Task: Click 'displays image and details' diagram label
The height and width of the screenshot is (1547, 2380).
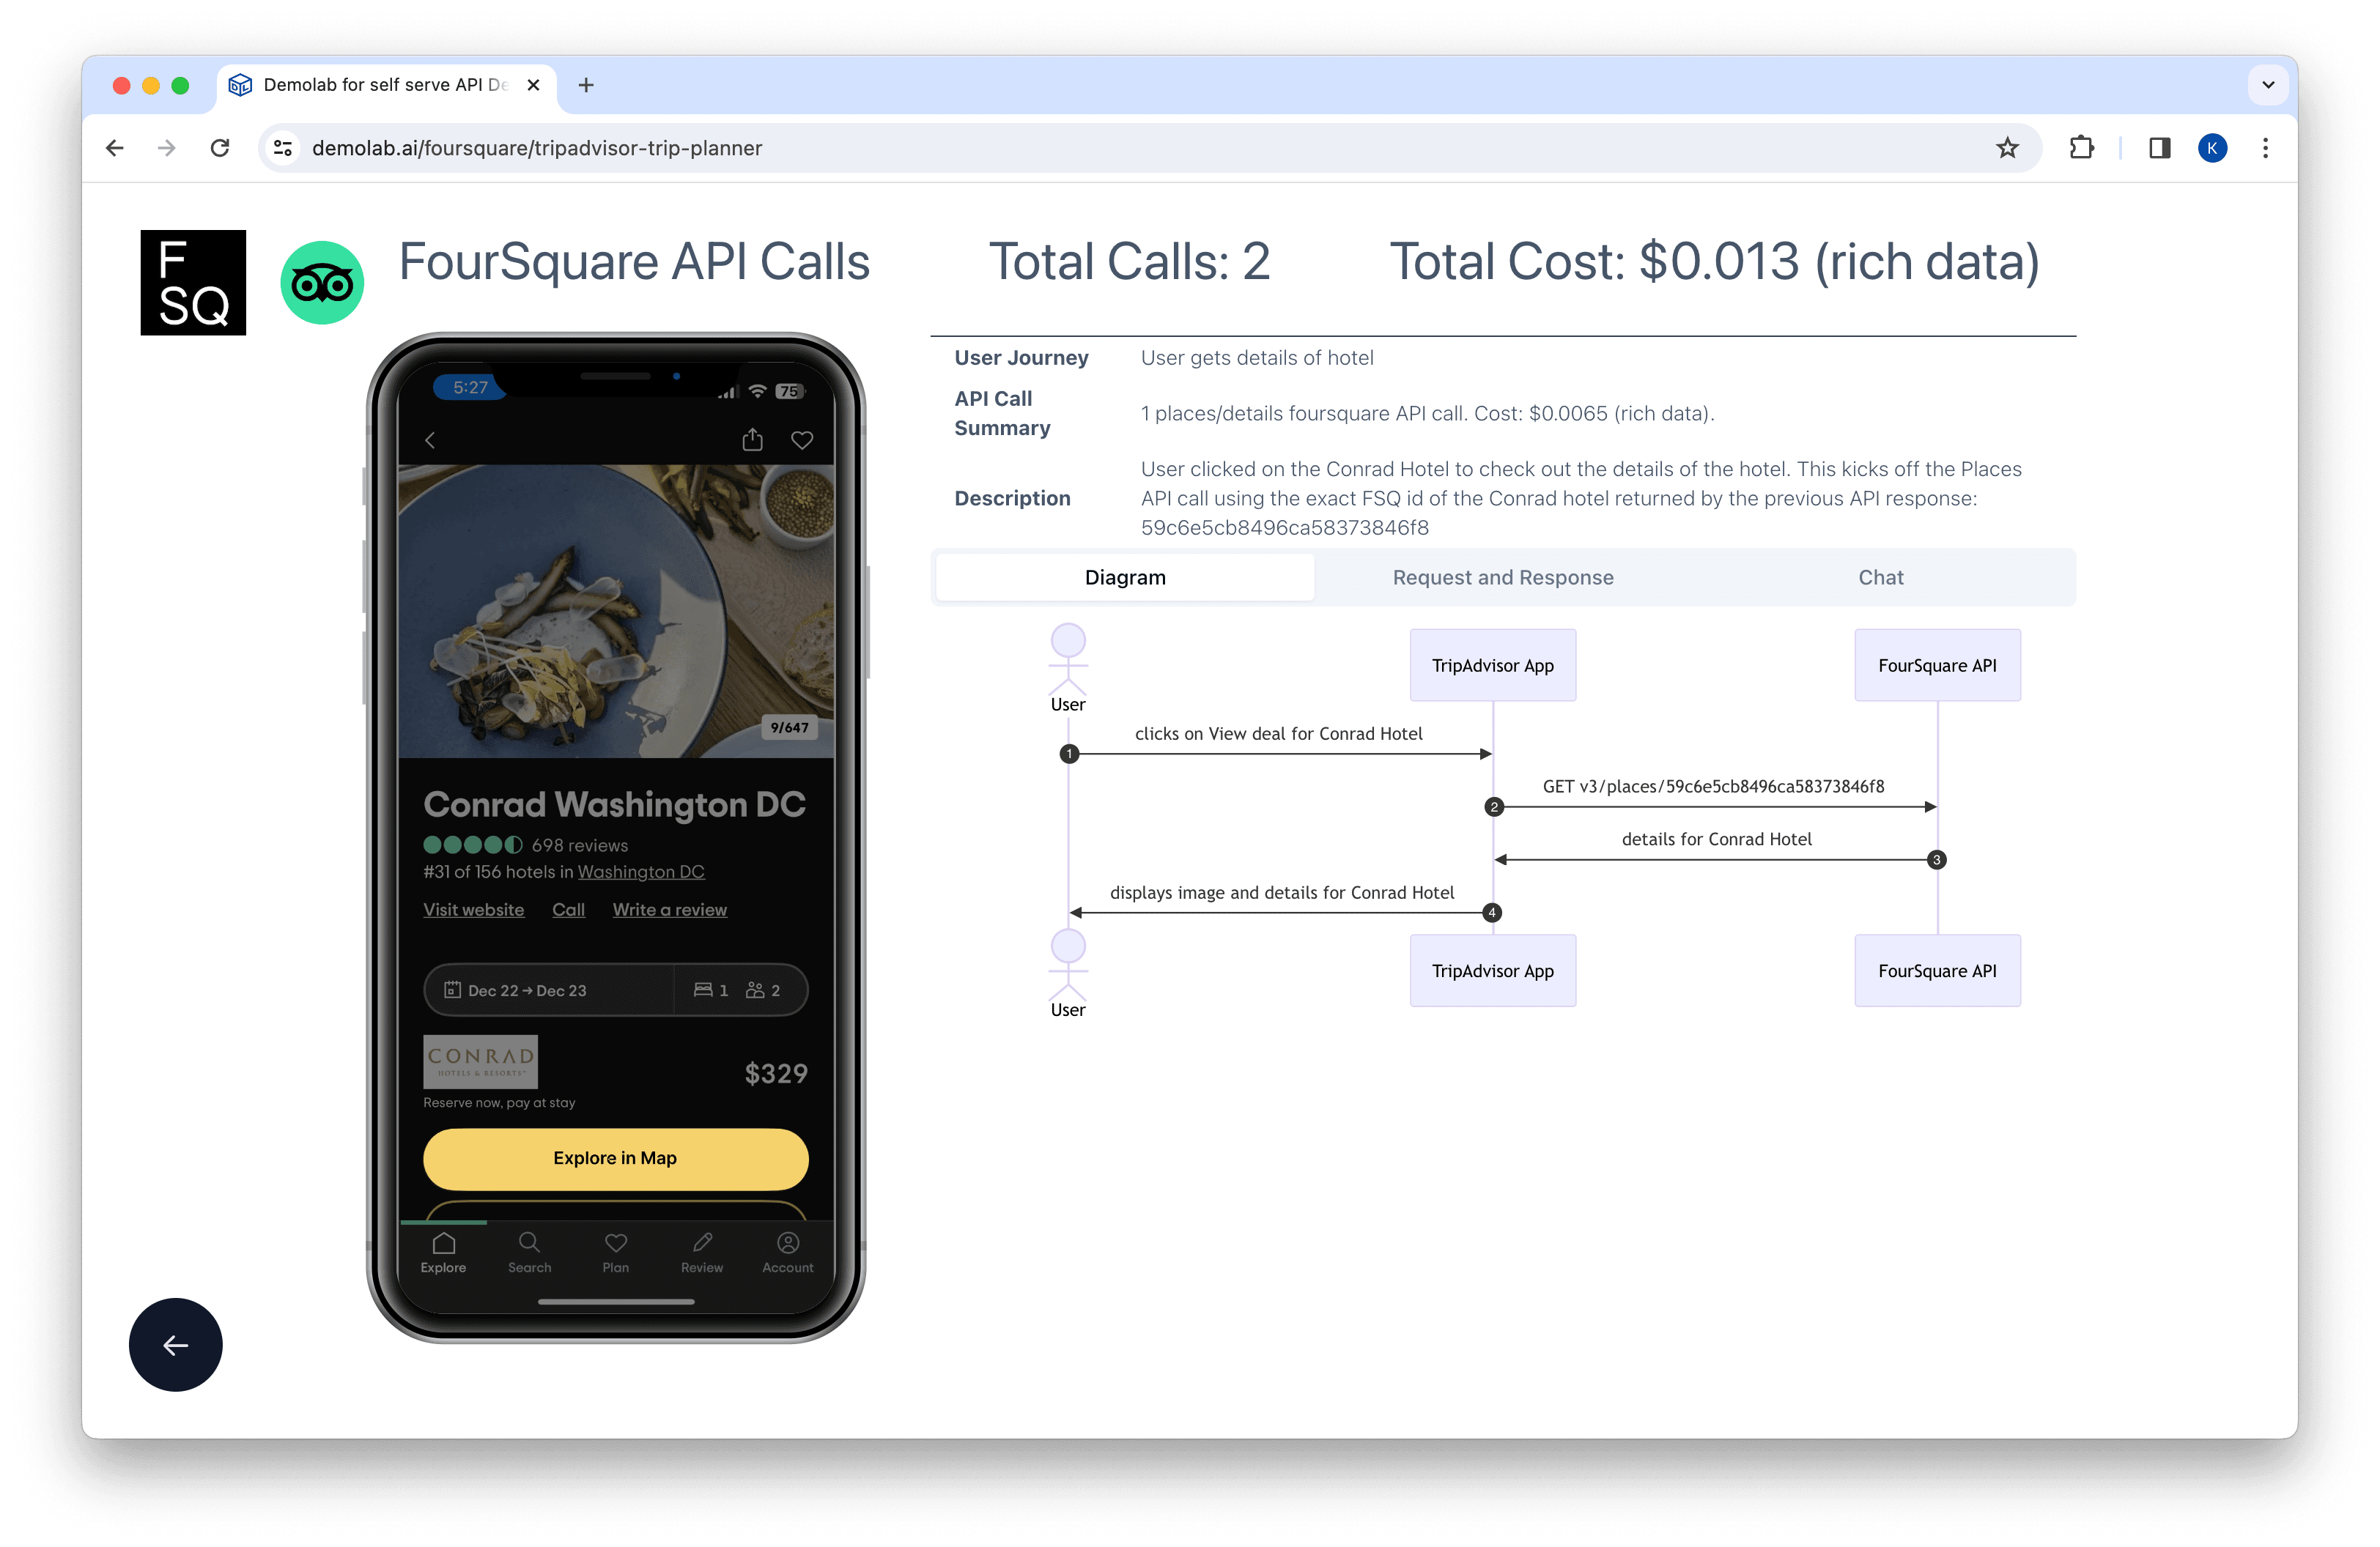Action: 1281,891
